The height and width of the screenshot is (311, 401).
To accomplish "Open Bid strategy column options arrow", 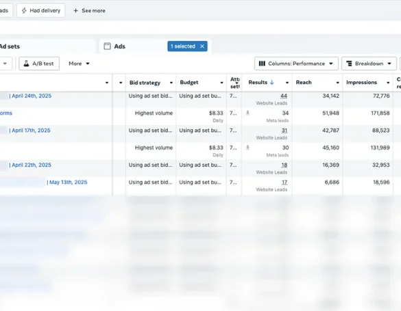I will pyautogui.click(x=171, y=83).
